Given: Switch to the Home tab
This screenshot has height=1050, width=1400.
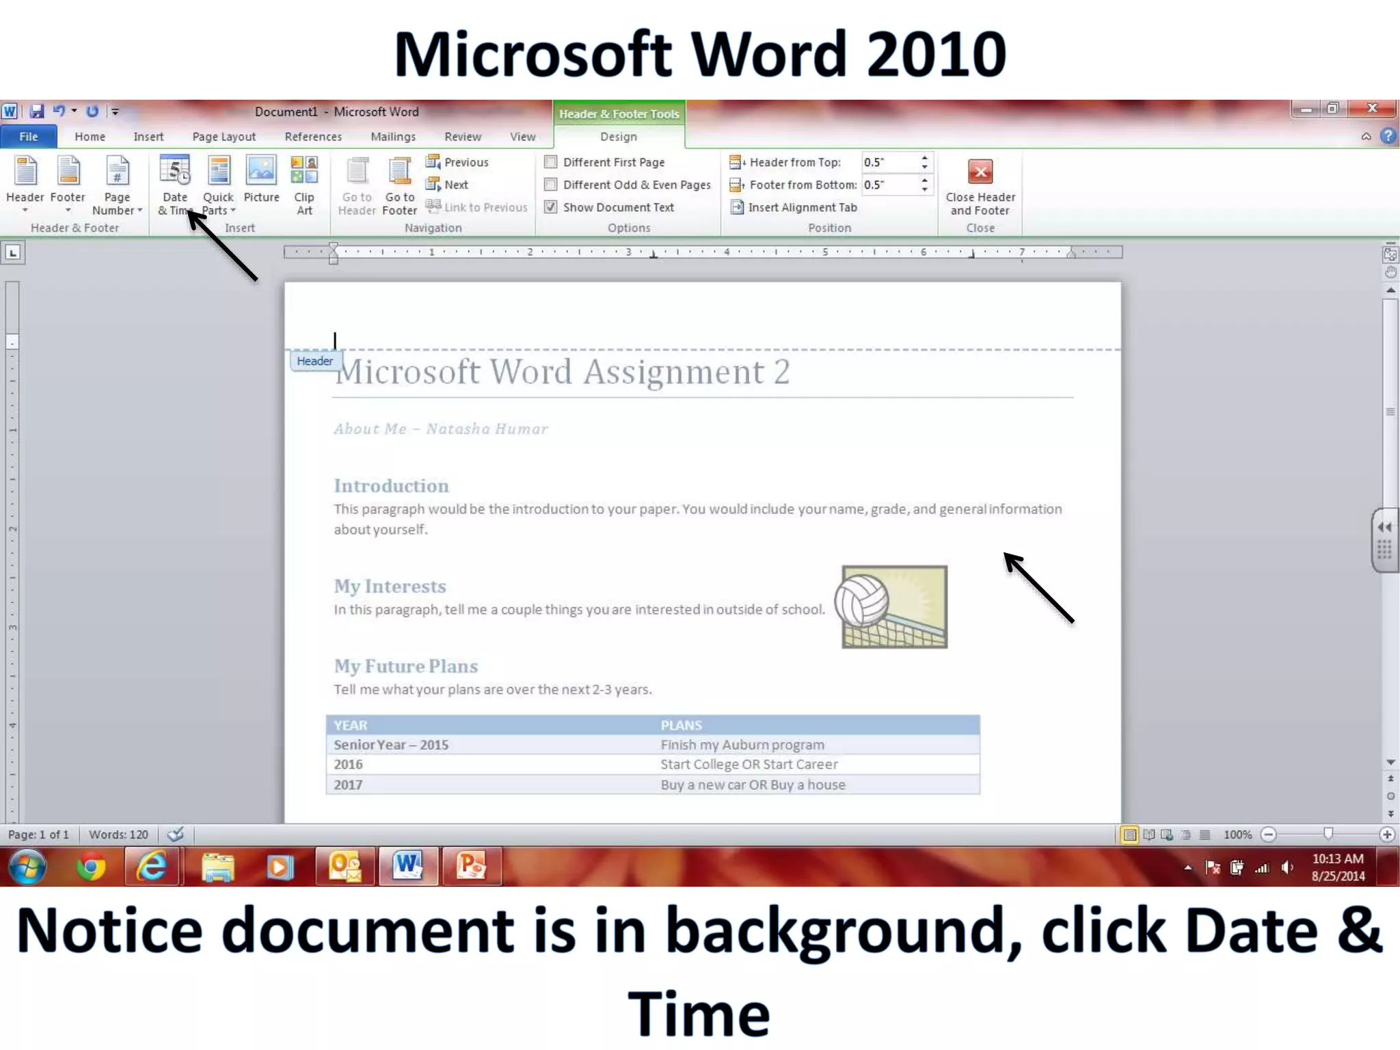Looking at the screenshot, I should pyautogui.click(x=90, y=137).
